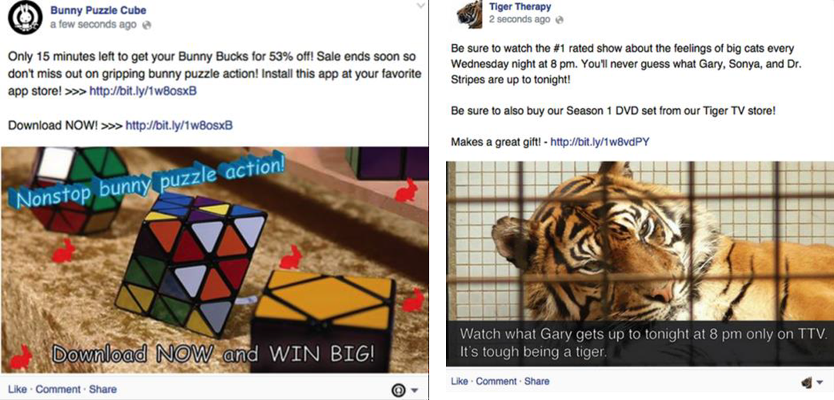Open the tiger photo in the Tiger Therapy post
The image size is (834, 400).
640,264
